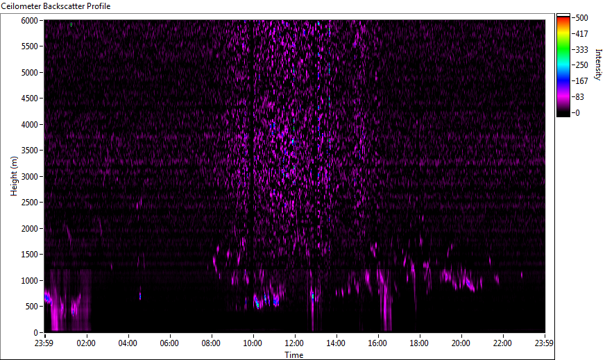Click the 02:00 time axis label

pyautogui.click(x=86, y=343)
